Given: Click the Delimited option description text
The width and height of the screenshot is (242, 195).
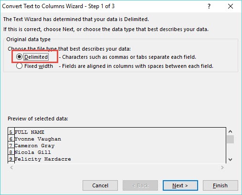Looking at the screenshot, I should tap(127, 57).
